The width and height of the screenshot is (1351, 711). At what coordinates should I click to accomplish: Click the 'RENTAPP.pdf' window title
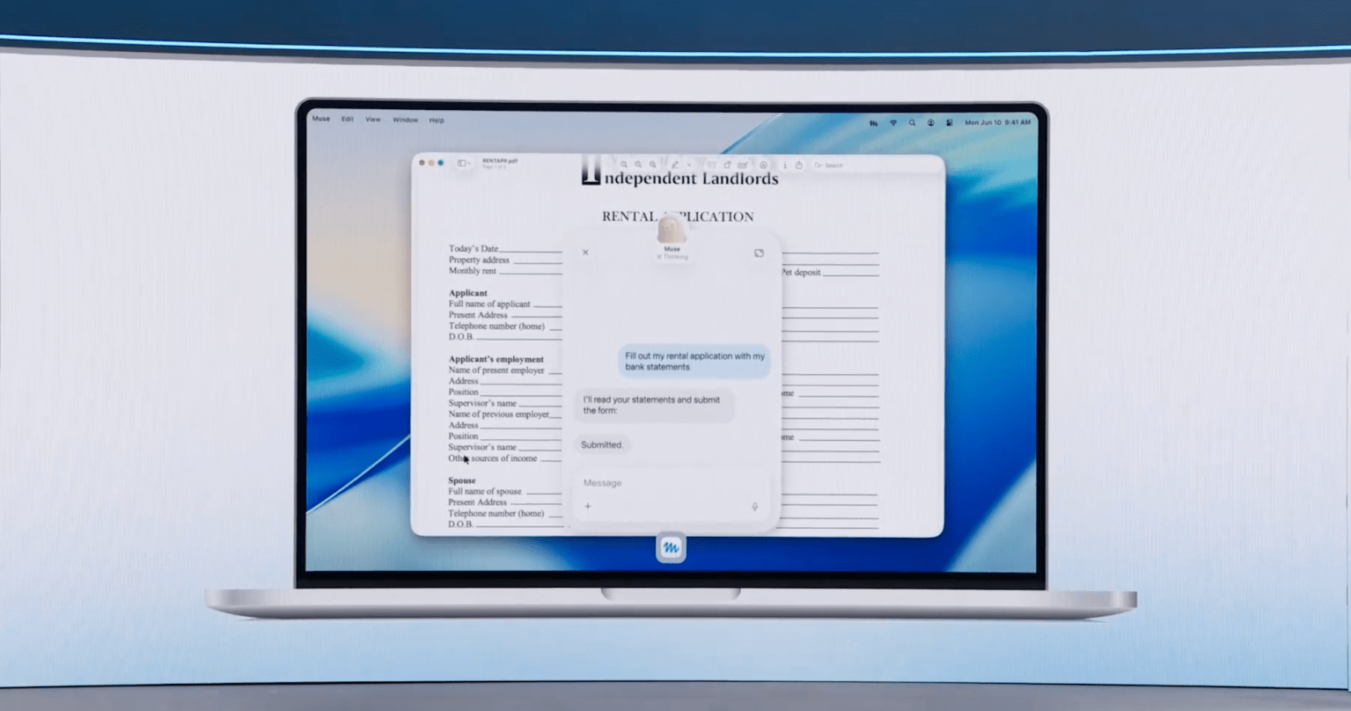(500, 161)
